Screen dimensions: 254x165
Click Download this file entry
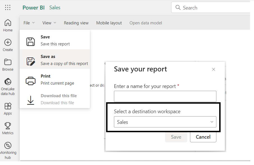55,98
